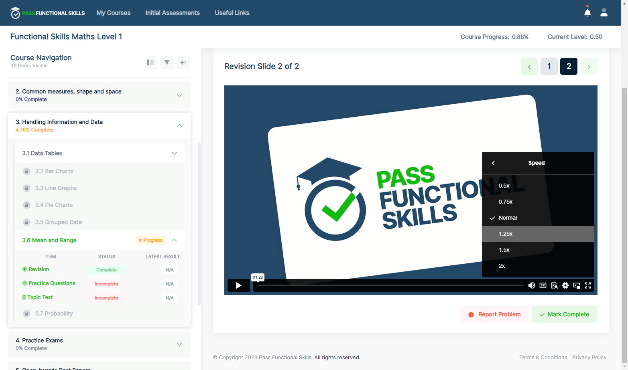Mute the video volume
628x370 pixels.
pos(532,285)
